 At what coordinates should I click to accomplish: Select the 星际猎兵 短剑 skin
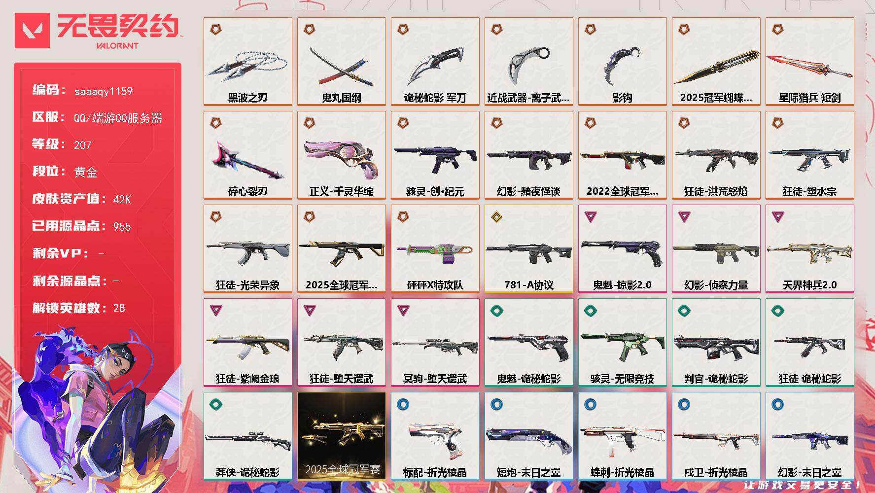[x=810, y=62]
